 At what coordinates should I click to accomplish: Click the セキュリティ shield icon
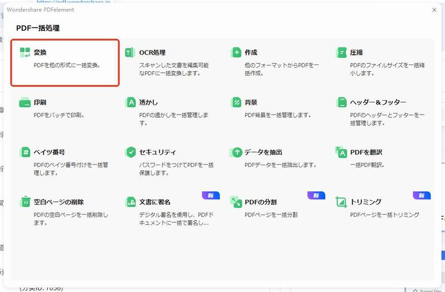[x=130, y=152]
